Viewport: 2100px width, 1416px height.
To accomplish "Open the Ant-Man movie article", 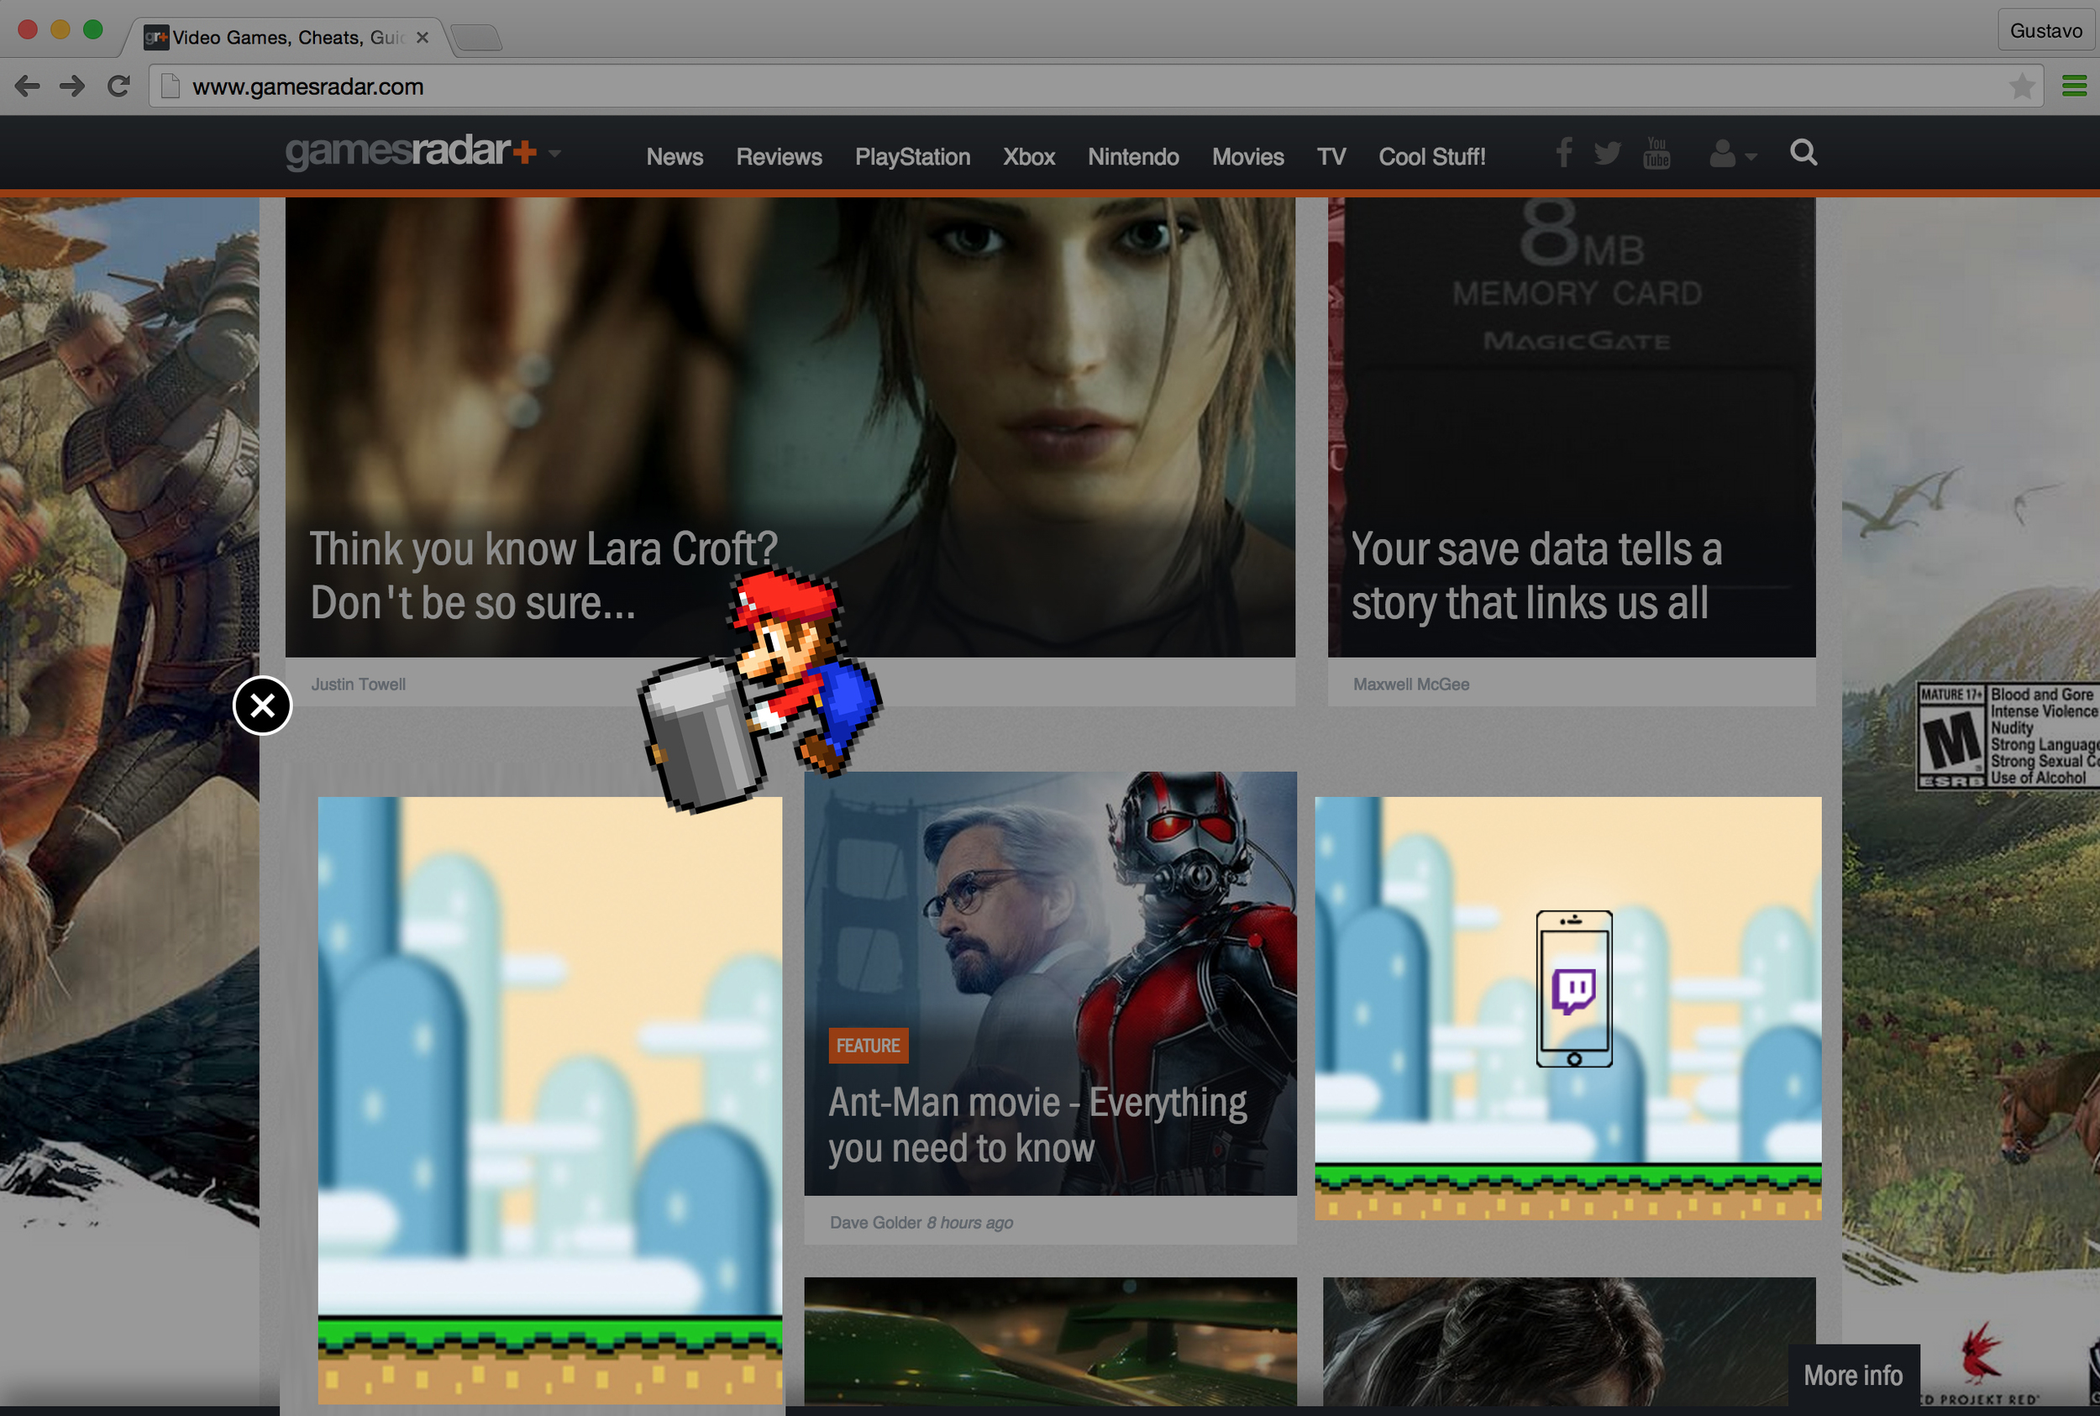I will [1037, 1125].
